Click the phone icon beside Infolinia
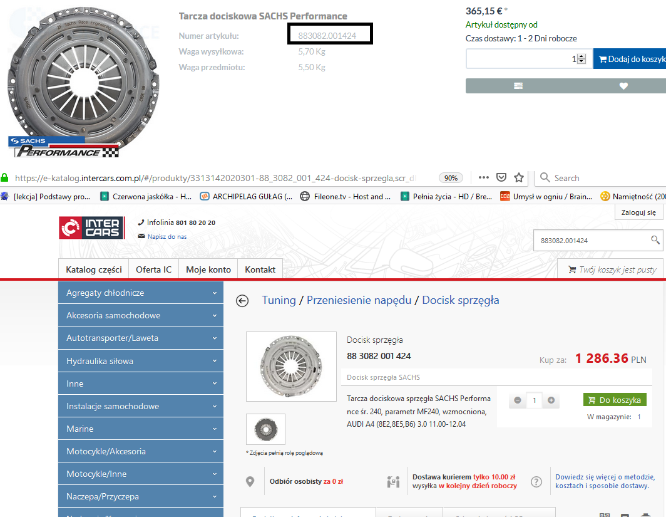The image size is (666, 517). coord(141,222)
